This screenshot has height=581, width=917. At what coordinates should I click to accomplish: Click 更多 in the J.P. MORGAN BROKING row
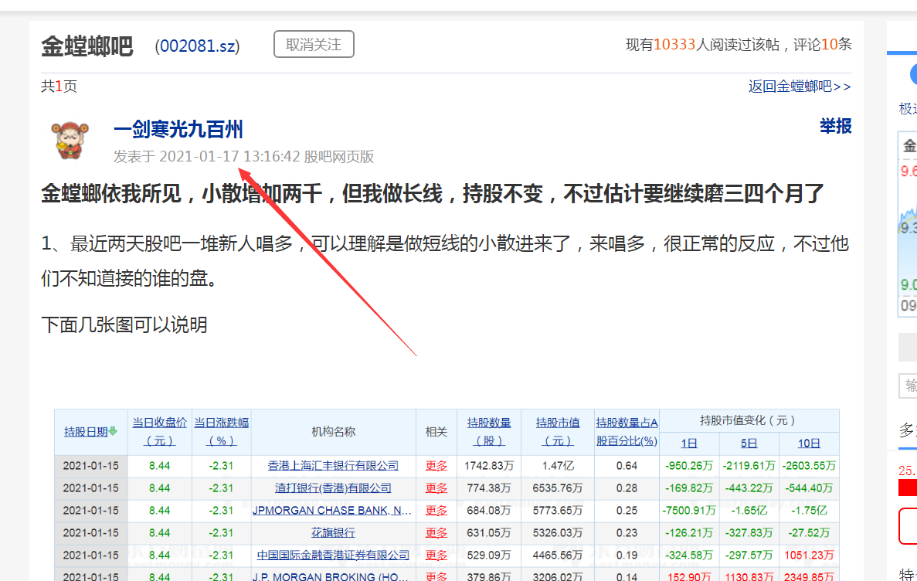click(436, 576)
